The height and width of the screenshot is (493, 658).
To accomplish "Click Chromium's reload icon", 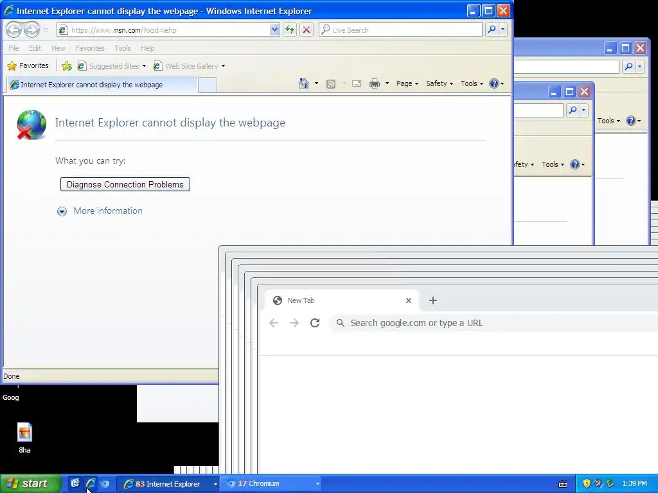I will 315,323.
